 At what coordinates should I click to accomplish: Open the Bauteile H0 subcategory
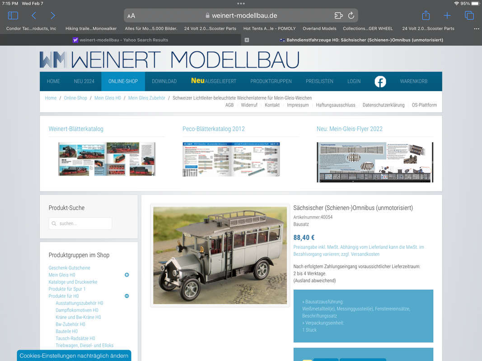(67, 331)
